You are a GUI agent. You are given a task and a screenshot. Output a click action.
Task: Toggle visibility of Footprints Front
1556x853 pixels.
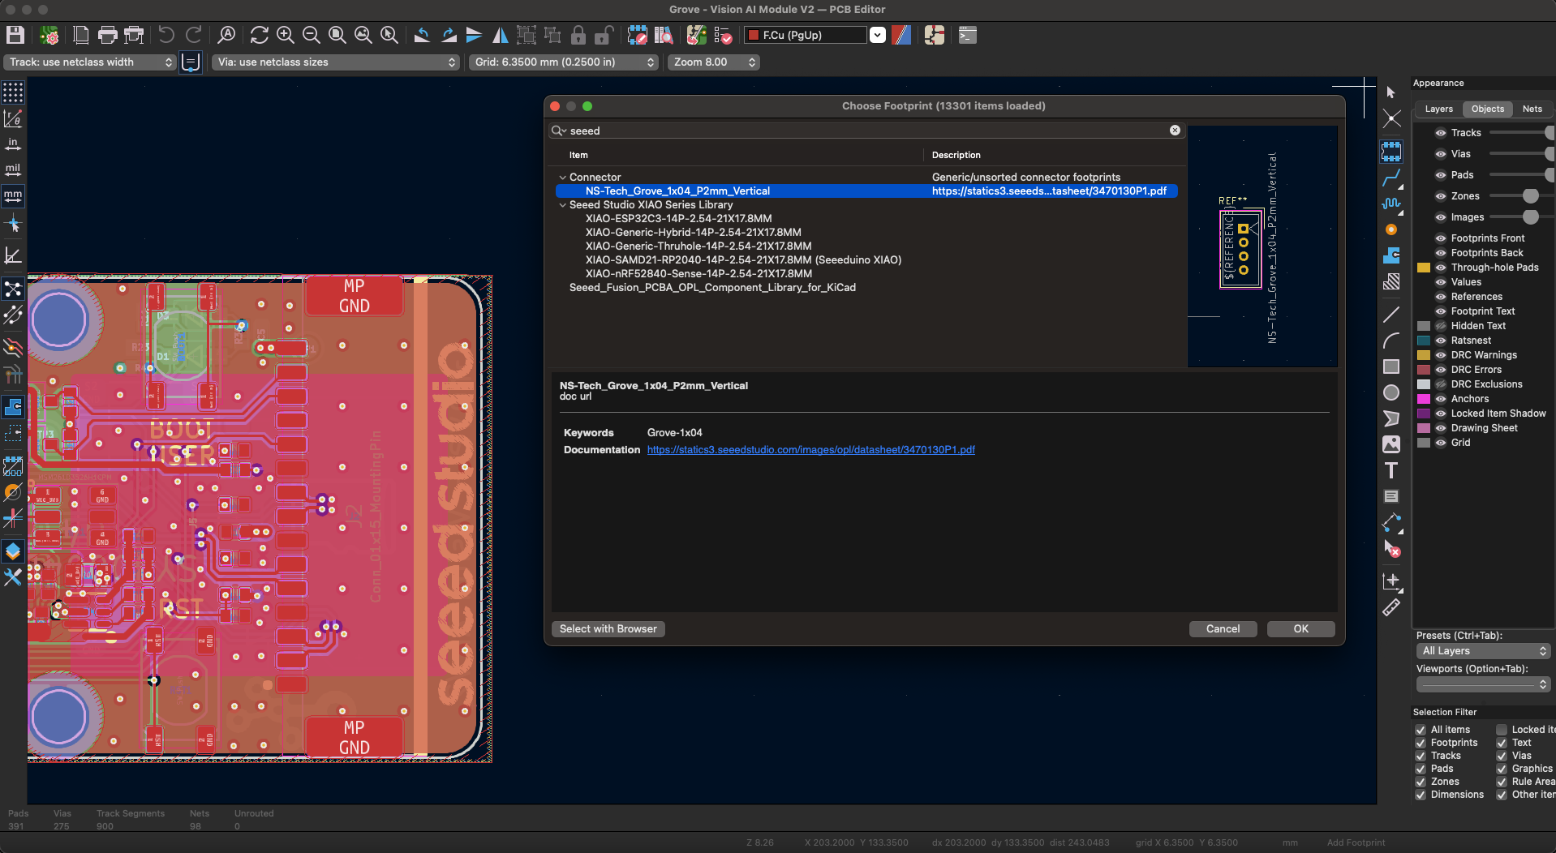(x=1441, y=238)
